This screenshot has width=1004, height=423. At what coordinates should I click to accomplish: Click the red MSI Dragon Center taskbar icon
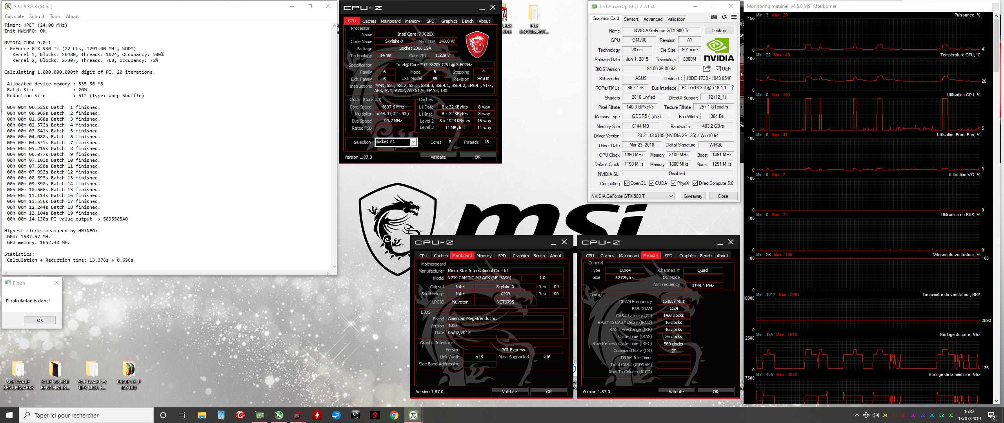(375, 415)
